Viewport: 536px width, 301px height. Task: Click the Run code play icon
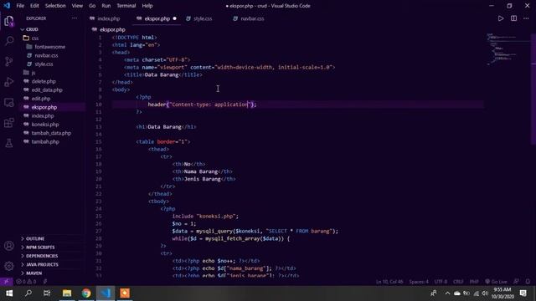pos(501,18)
